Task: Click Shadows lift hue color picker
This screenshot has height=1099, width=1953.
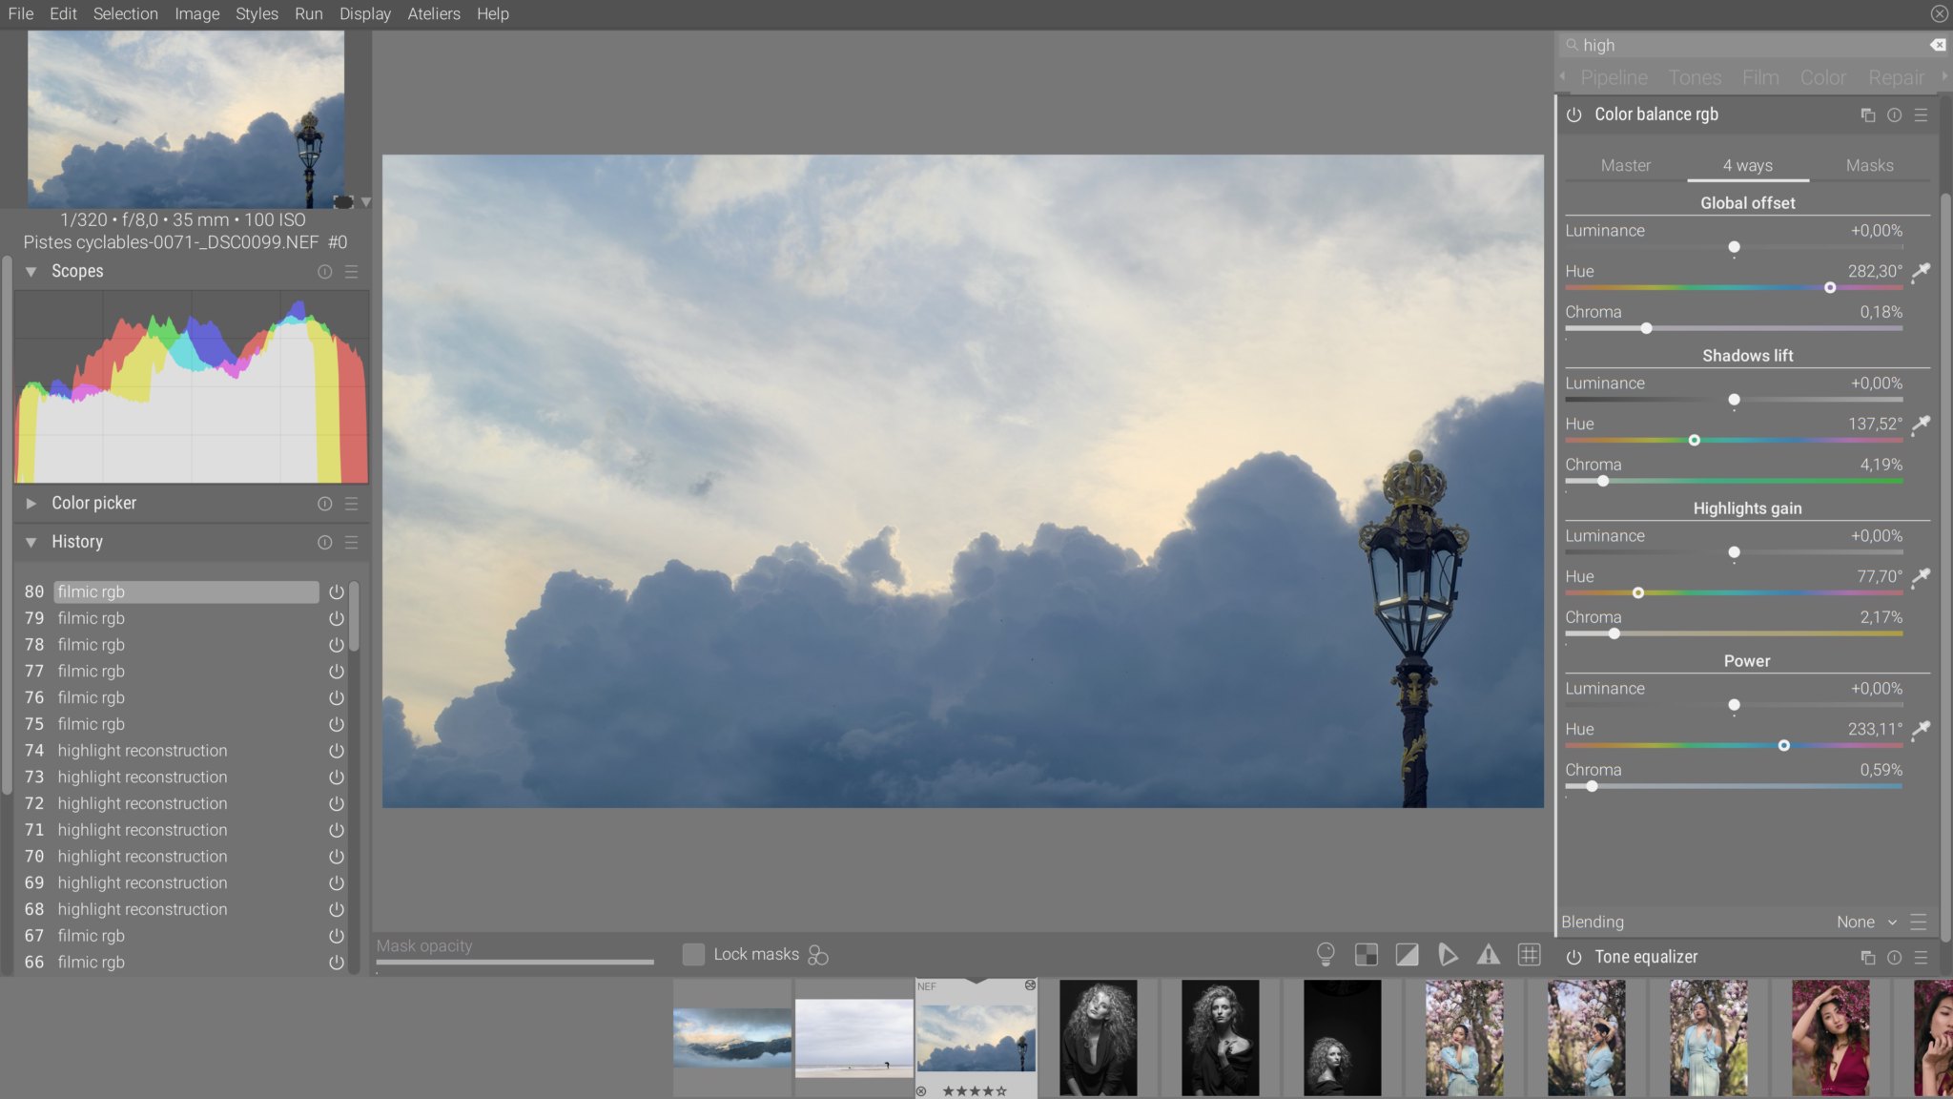Action: point(1922,424)
